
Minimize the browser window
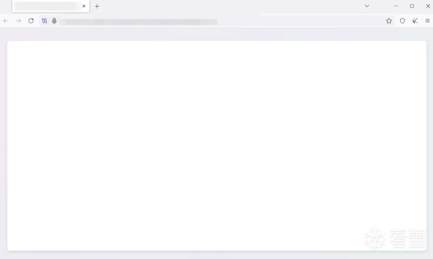click(396, 6)
